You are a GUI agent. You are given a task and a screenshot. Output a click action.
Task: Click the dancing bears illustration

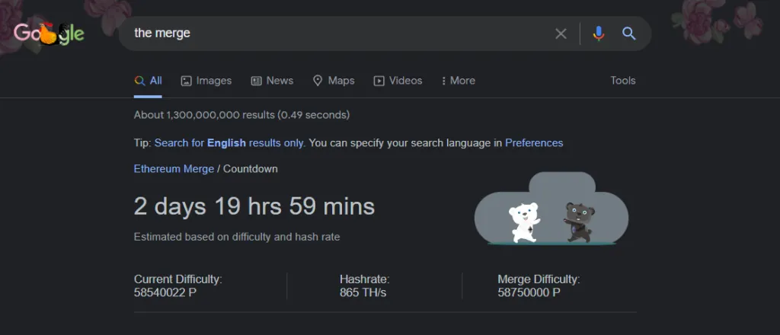coord(551,209)
